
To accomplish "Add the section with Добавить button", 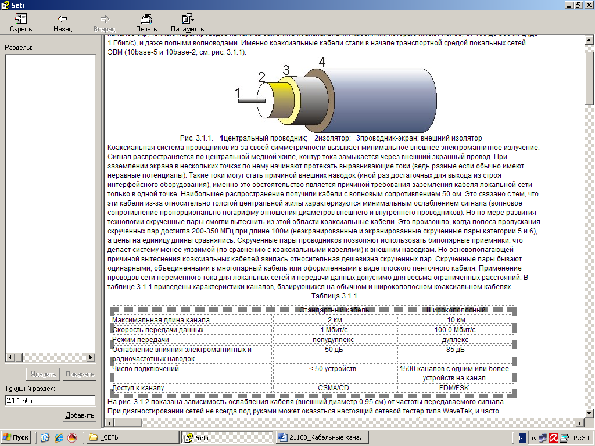I will point(80,415).
